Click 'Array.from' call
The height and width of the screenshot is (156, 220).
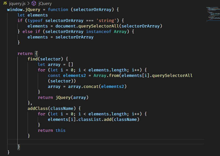pos(106,76)
